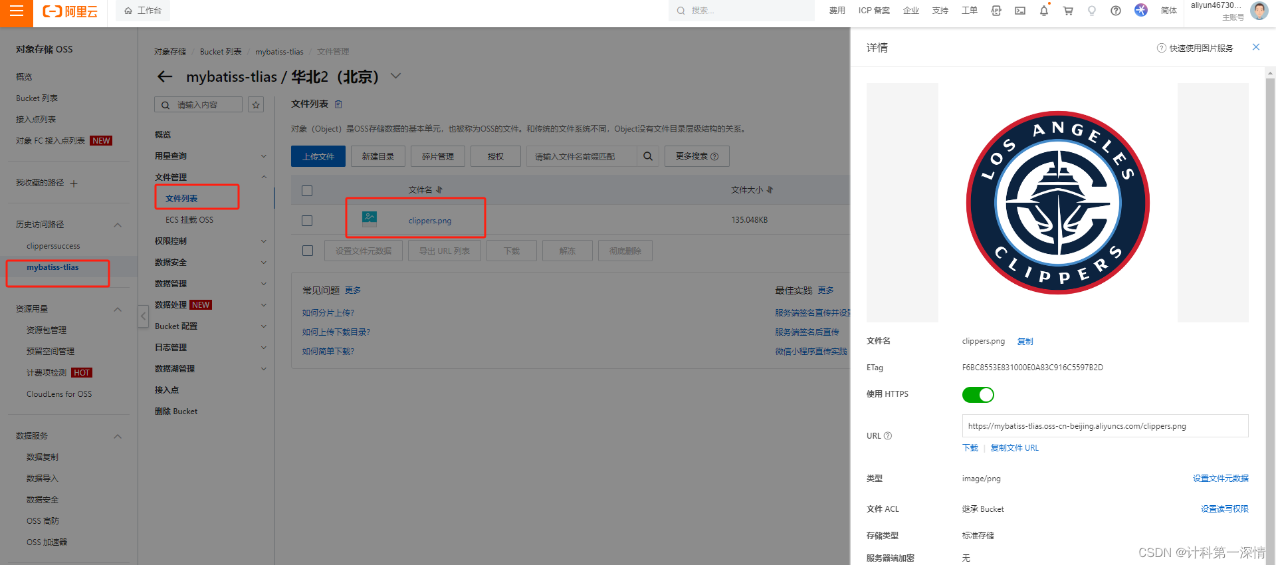This screenshot has width=1276, height=565.
Task: Collapse the sidebar with the left arrow handle
Action: pyautogui.click(x=143, y=316)
